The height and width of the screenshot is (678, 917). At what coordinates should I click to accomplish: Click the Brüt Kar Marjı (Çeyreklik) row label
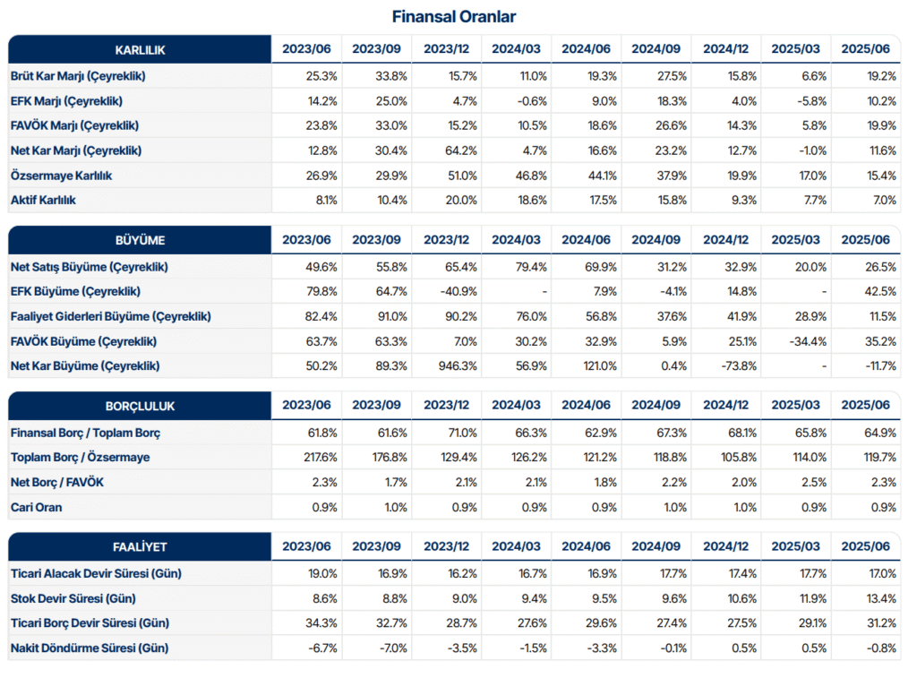[x=78, y=76]
